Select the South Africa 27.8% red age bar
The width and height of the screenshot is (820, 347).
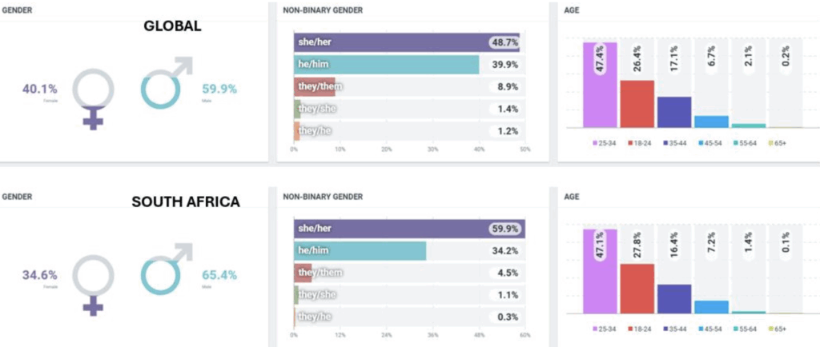pos(637,289)
